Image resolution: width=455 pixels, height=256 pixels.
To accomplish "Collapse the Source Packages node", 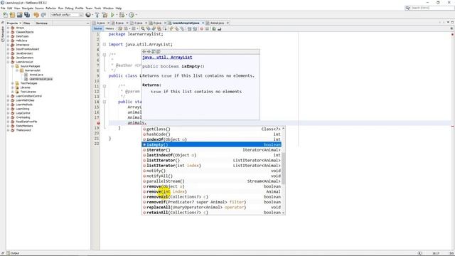I will [x=13, y=66].
